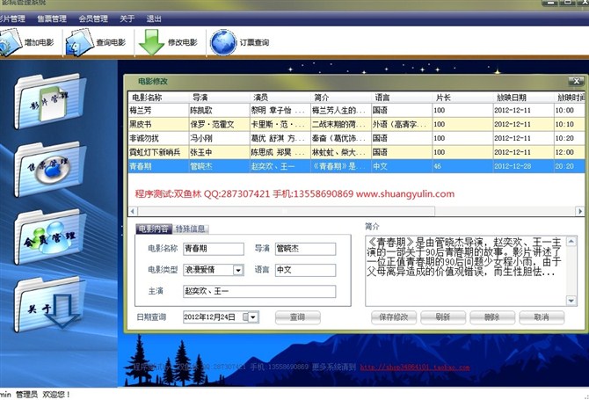Click the green arrow 修改电影 icon
The height and width of the screenshot is (400, 589).
pos(151,42)
